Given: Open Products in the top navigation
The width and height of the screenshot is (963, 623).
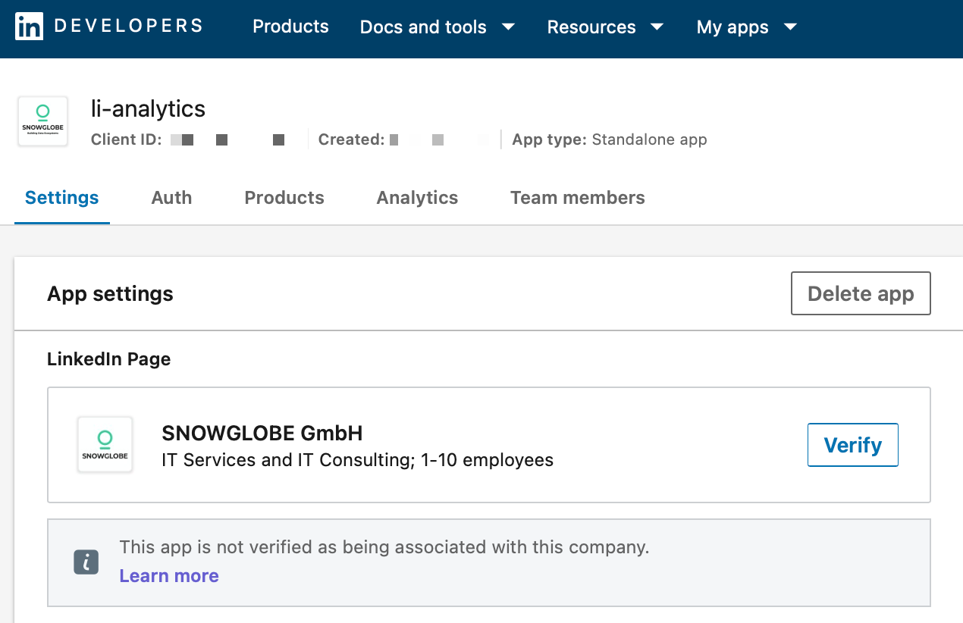Looking at the screenshot, I should 290,27.
